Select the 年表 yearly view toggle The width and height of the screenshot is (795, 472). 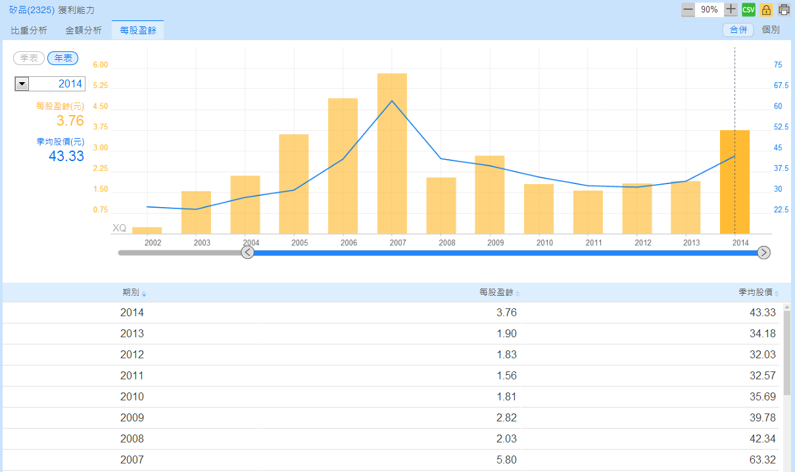pos(62,58)
